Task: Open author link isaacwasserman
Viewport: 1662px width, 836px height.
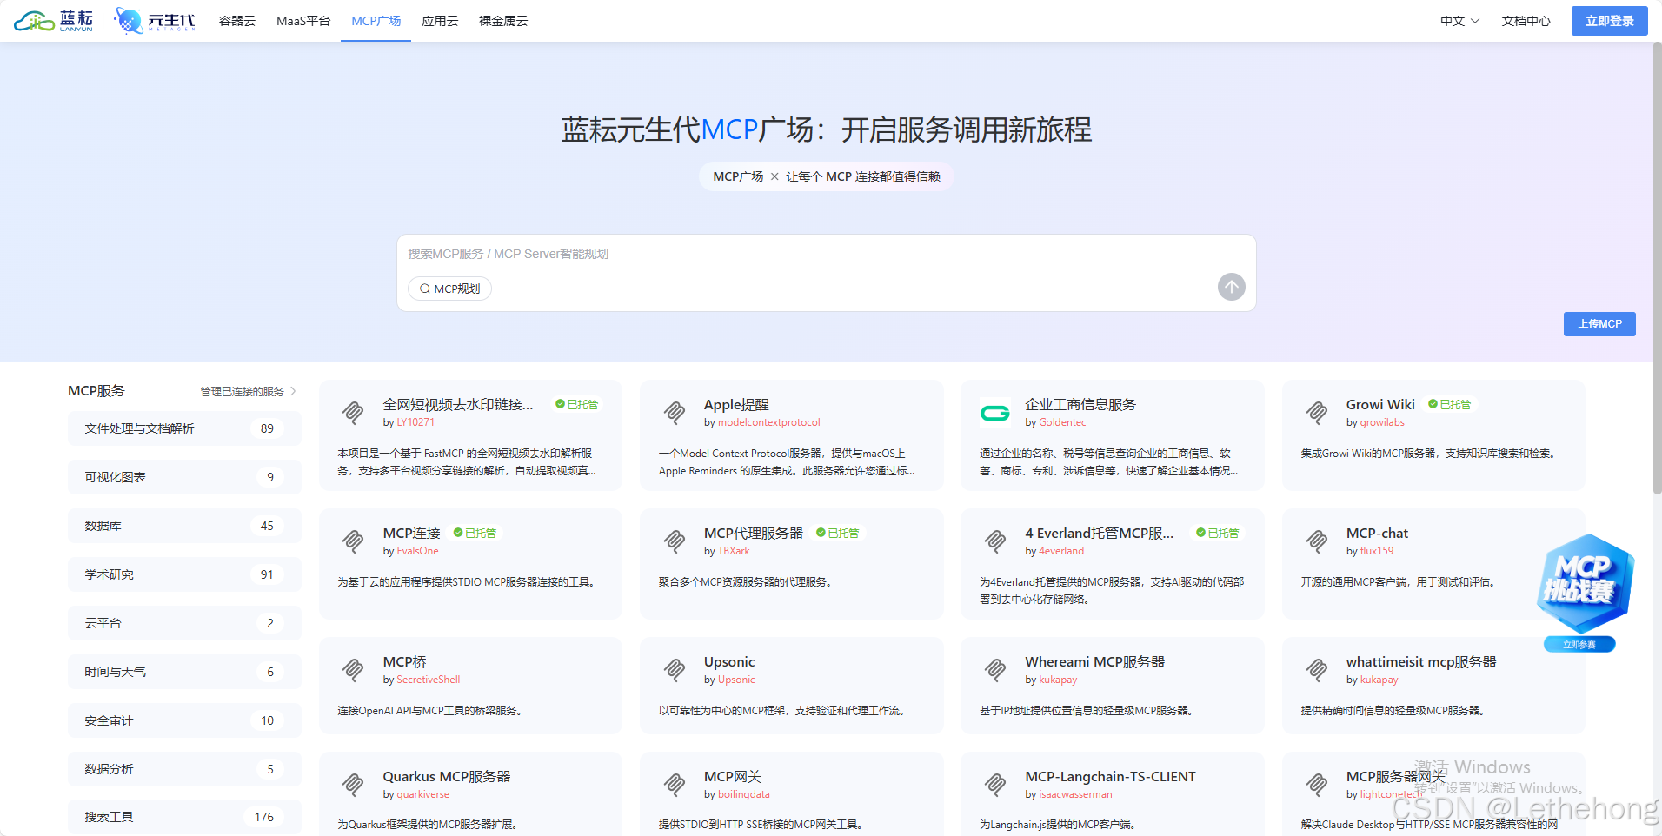Action: point(1075,794)
